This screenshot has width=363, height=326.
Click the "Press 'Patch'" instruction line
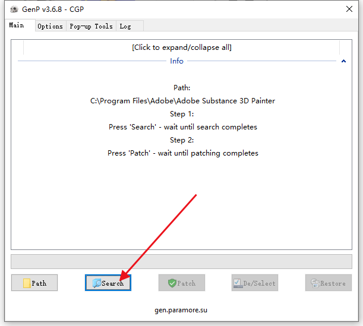(183, 153)
